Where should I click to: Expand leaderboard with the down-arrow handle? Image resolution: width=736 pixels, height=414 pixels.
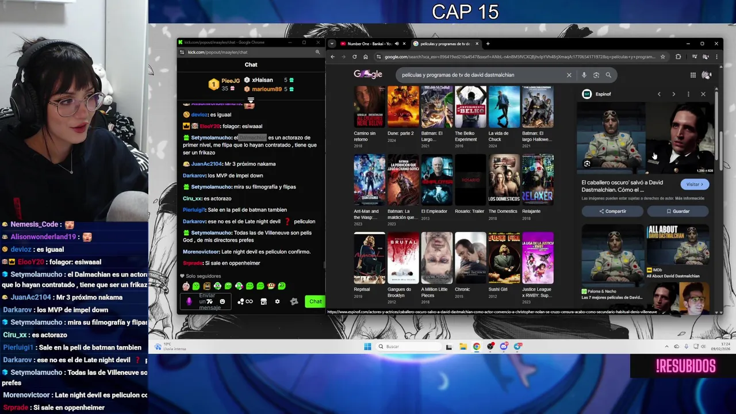tap(251, 101)
